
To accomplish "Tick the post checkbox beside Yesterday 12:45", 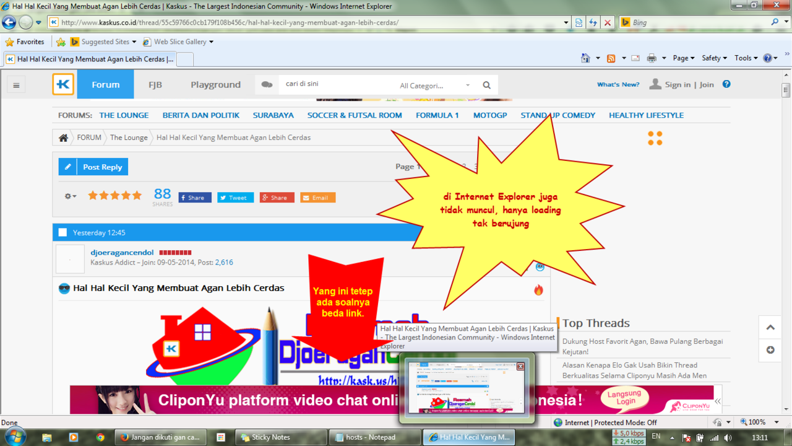I will tap(62, 232).
